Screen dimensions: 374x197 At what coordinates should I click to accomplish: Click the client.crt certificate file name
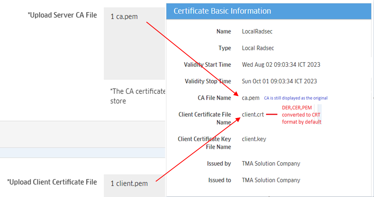253,115
